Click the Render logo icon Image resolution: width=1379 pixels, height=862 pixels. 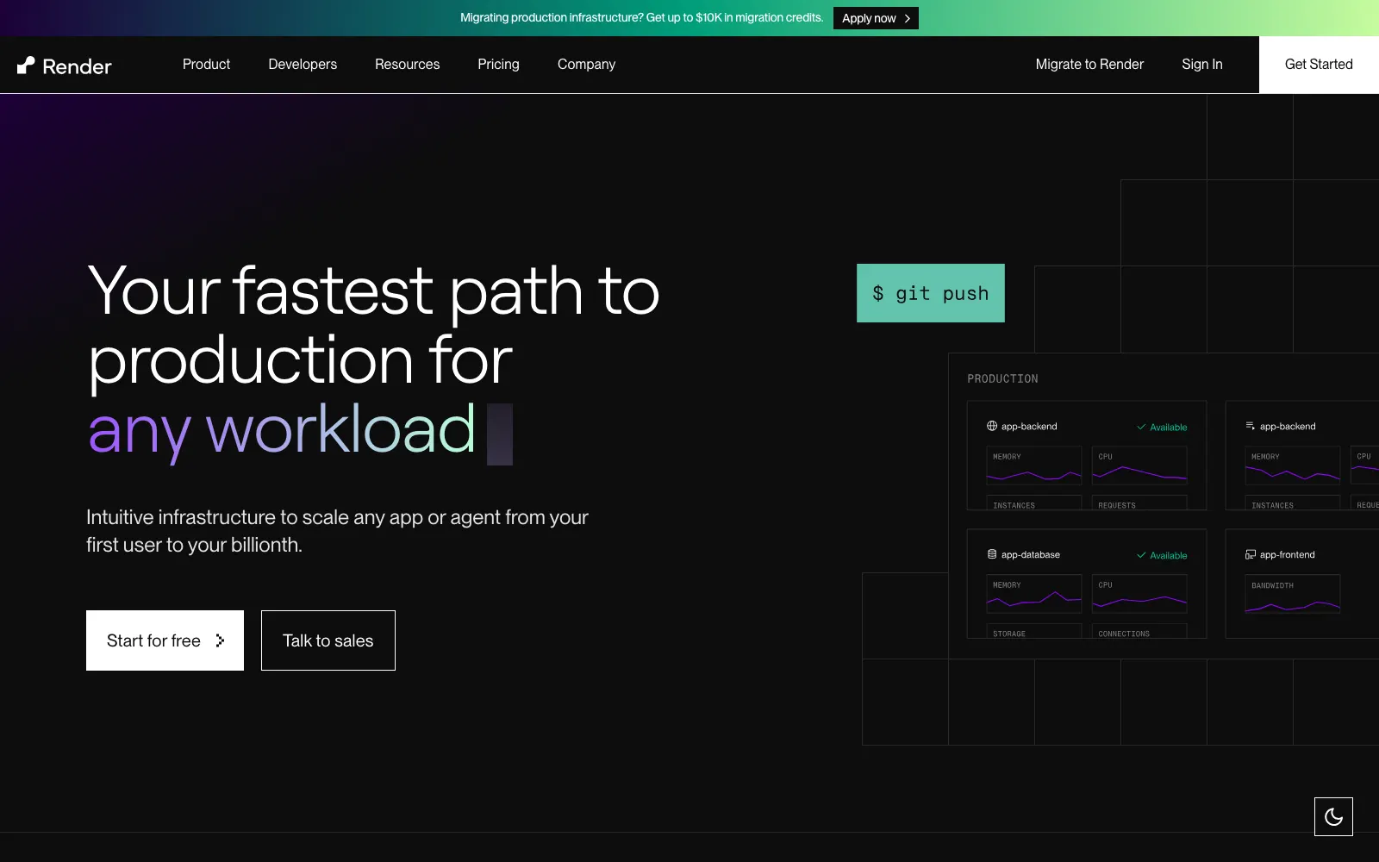pyautogui.click(x=26, y=66)
